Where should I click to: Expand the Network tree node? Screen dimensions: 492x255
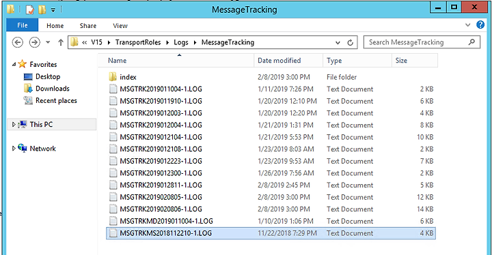pos(14,149)
